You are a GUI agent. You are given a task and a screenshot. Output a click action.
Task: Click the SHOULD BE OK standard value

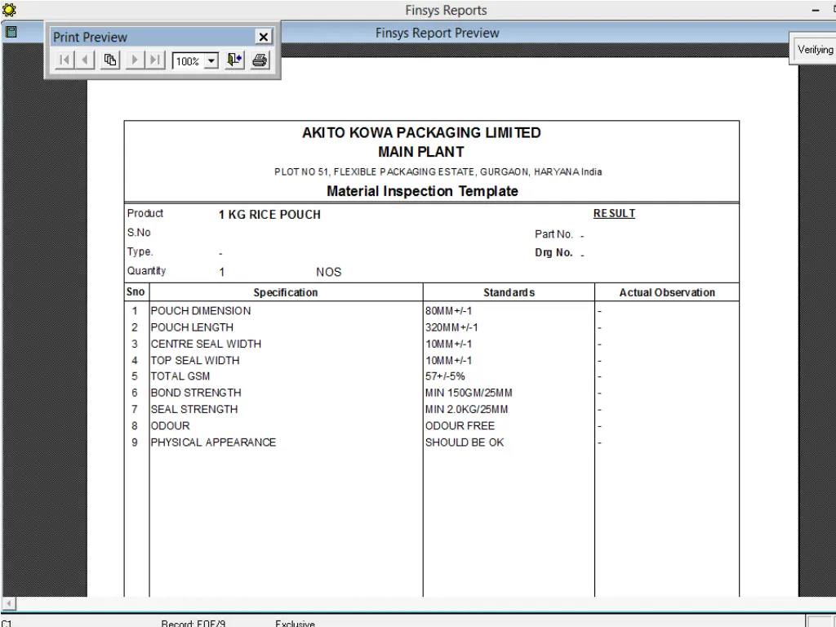[x=465, y=442]
